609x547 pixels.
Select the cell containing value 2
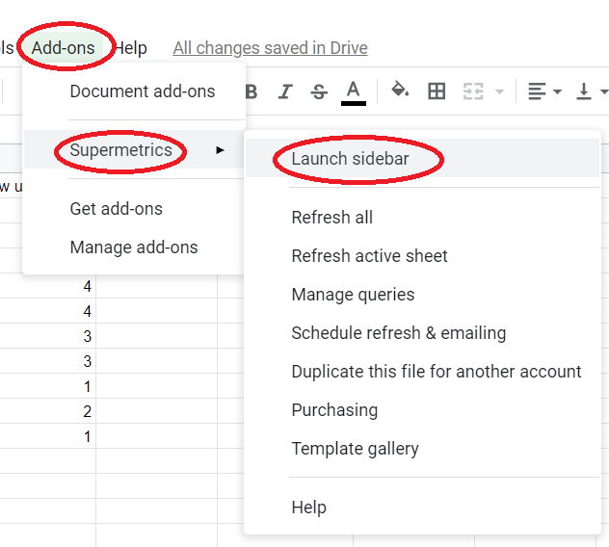[x=48, y=411]
